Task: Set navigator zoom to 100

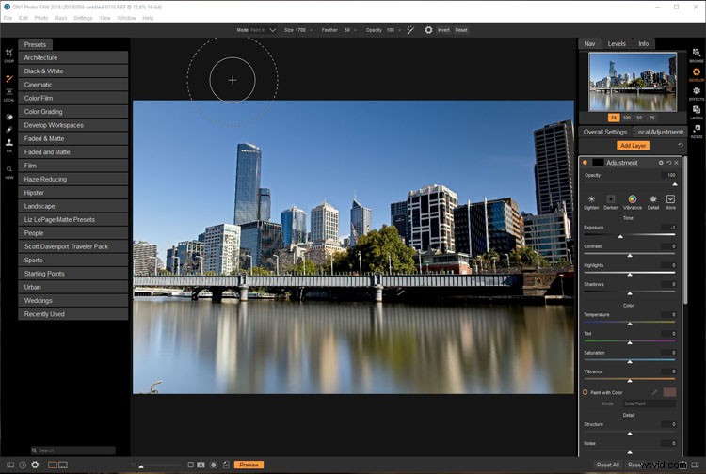Action: click(626, 118)
